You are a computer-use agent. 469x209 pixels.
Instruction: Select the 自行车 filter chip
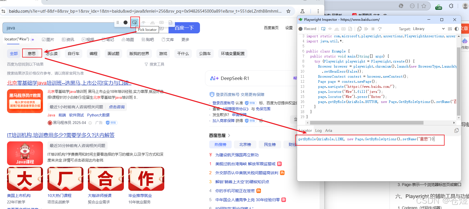pyautogui.click(x=74, y=54)
